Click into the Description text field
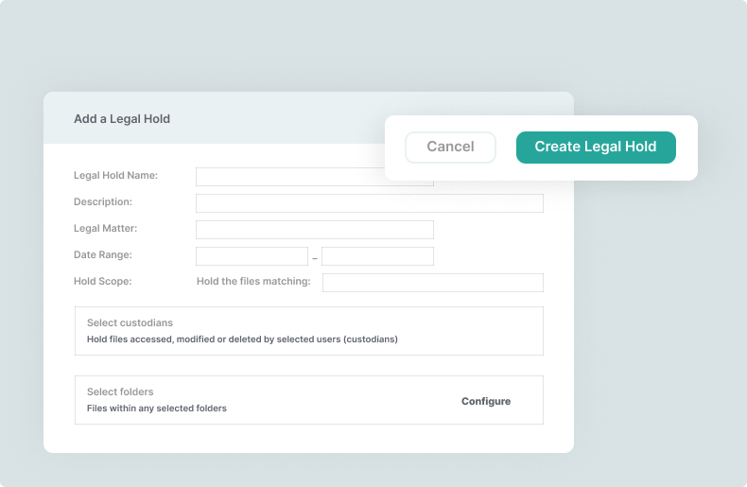This screenshot has height=487, width=747. pos(369,203)
